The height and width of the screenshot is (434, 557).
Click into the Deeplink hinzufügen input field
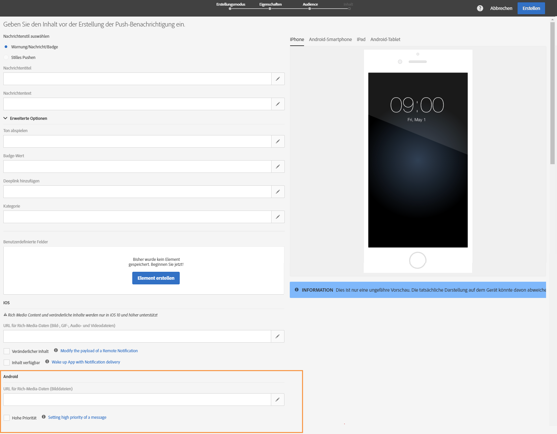137,192
